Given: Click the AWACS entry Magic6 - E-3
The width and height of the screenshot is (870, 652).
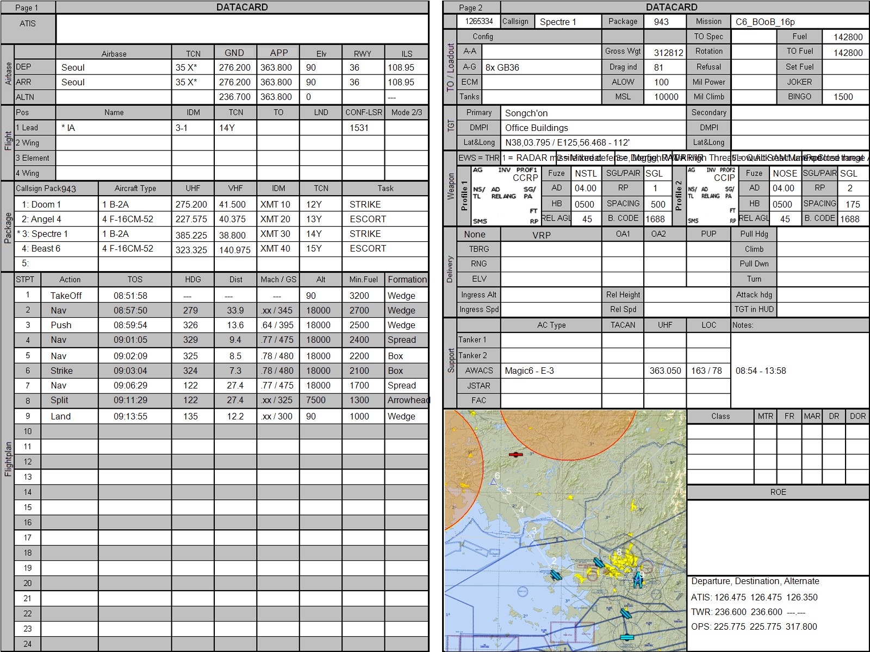Looking at the screenshot, I should [x=551, y=371].
